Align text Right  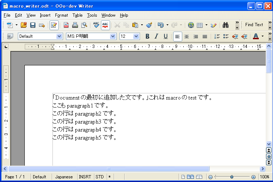pyautogui.click(x=196, y=36)
